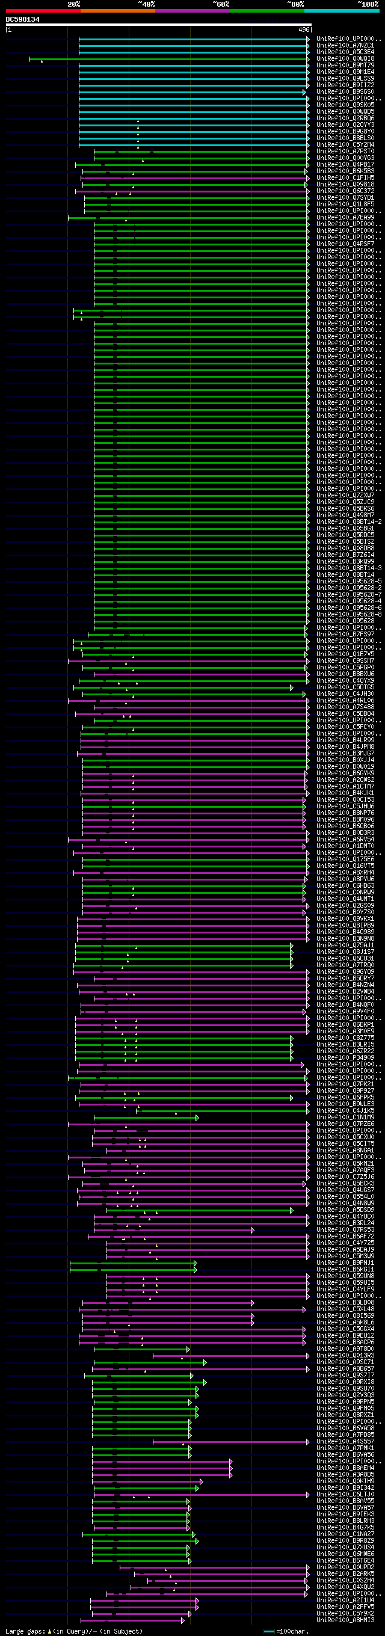
Task: Select the UniRef100_Q1E7V5 label
Action: 346,654
